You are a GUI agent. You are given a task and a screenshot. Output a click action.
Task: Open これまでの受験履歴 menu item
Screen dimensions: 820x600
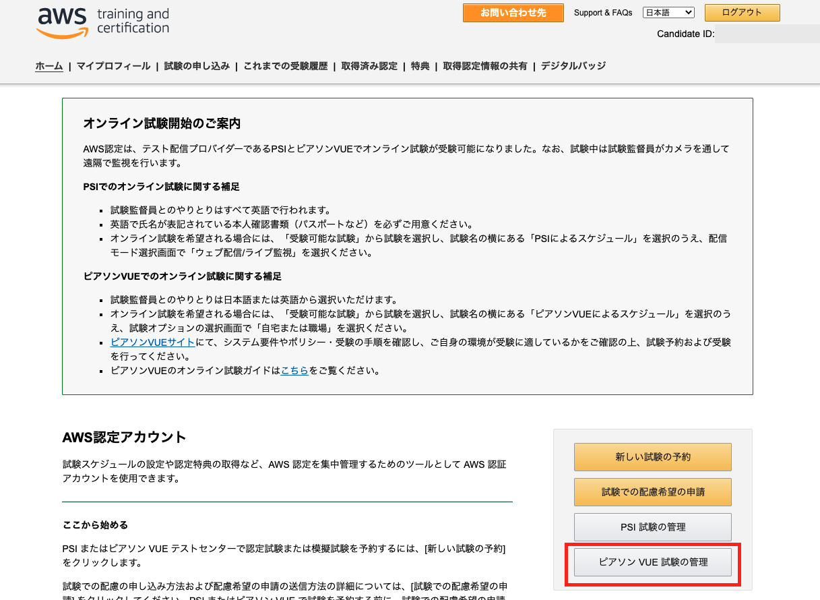coord(286,66)
